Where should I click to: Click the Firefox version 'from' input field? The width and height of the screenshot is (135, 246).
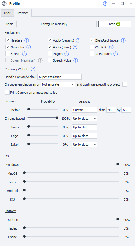(x=111, y=110)
